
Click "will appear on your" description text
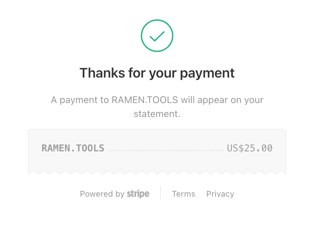tap(222, 100)
